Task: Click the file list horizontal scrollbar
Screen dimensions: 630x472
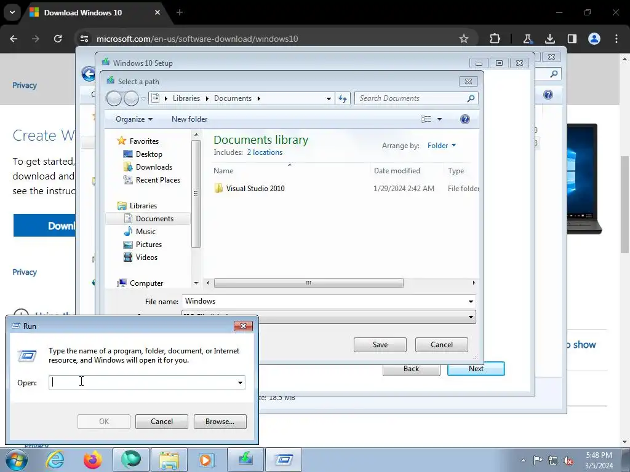Action: pyautogui.click(x=309, y=283)
